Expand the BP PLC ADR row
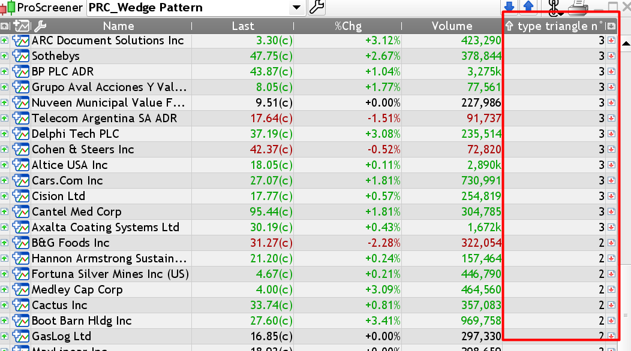 (x=4, y=72)
